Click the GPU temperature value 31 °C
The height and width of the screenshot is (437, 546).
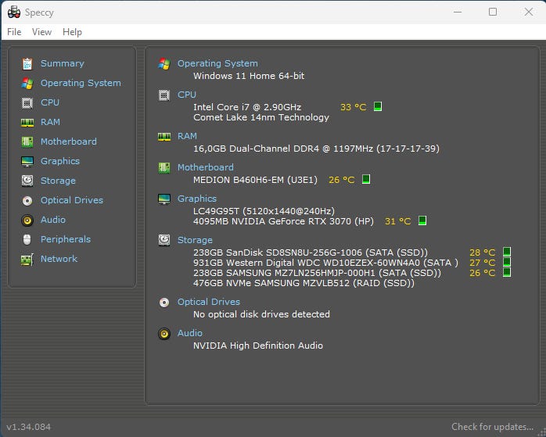coord(397,221)
